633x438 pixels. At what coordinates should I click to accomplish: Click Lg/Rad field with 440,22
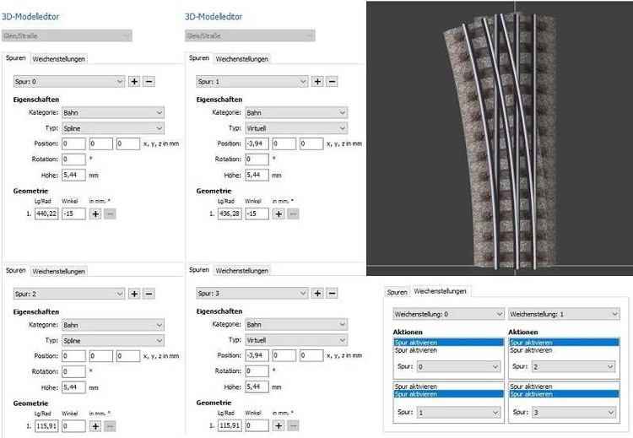click(46, 214)
